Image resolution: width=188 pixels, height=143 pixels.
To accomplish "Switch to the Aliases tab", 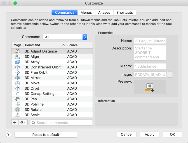I will click(104, 13).
